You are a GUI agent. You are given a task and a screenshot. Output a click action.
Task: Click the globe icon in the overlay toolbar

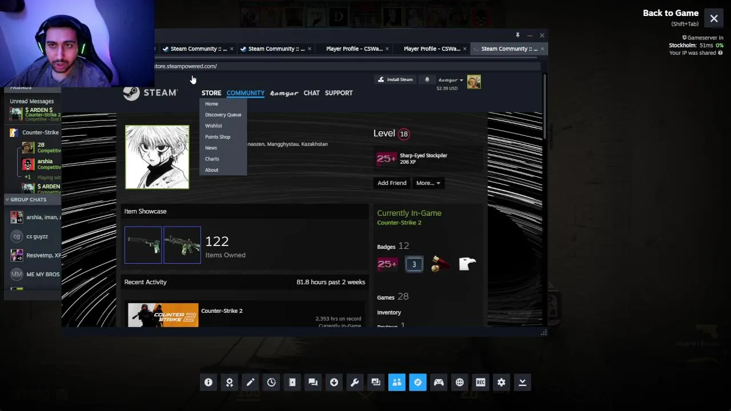[460, 382]
